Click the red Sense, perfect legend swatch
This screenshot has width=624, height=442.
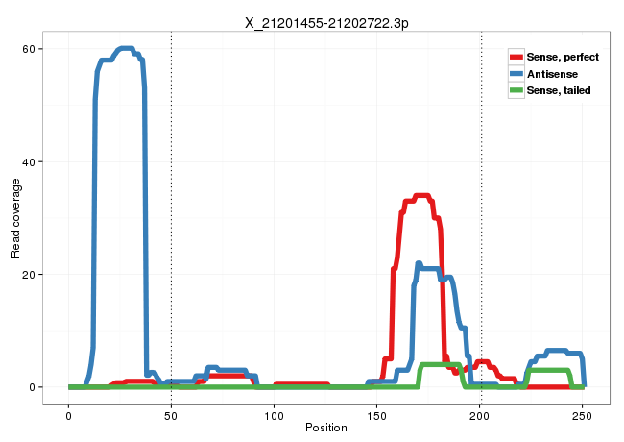[x=516, y=57]
